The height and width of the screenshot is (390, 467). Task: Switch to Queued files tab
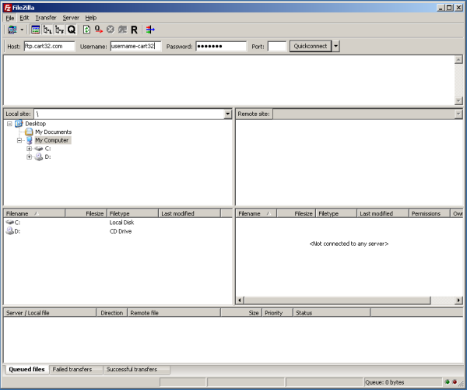[26, 369]
